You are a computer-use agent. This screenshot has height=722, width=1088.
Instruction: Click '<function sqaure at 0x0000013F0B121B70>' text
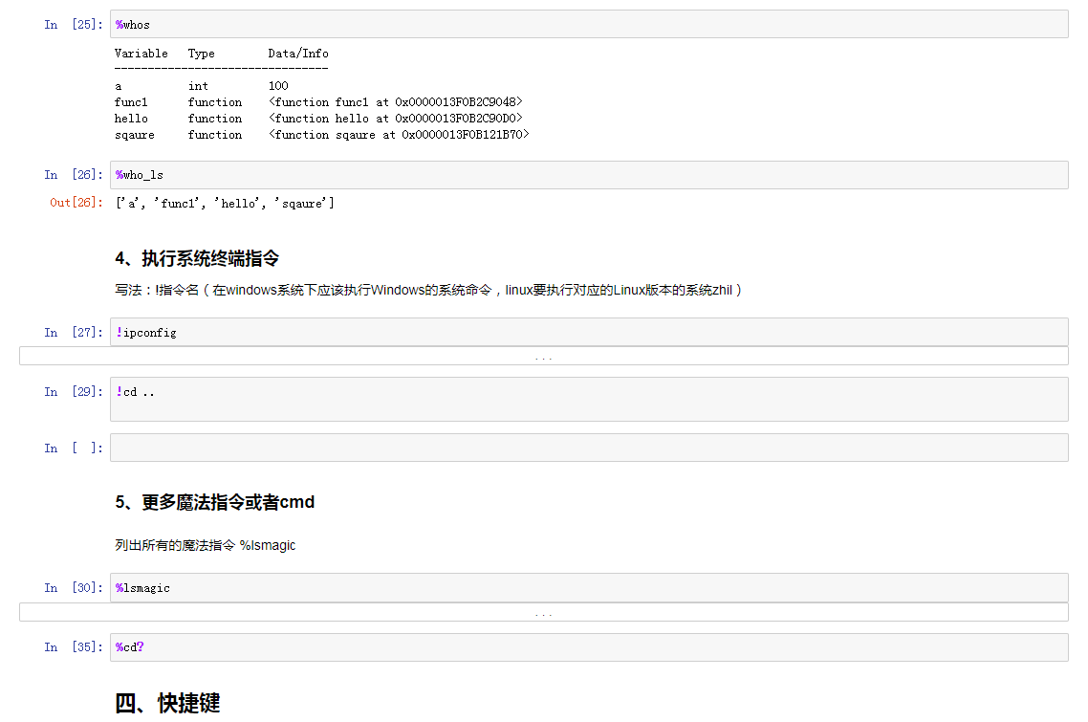pos(399,135)
